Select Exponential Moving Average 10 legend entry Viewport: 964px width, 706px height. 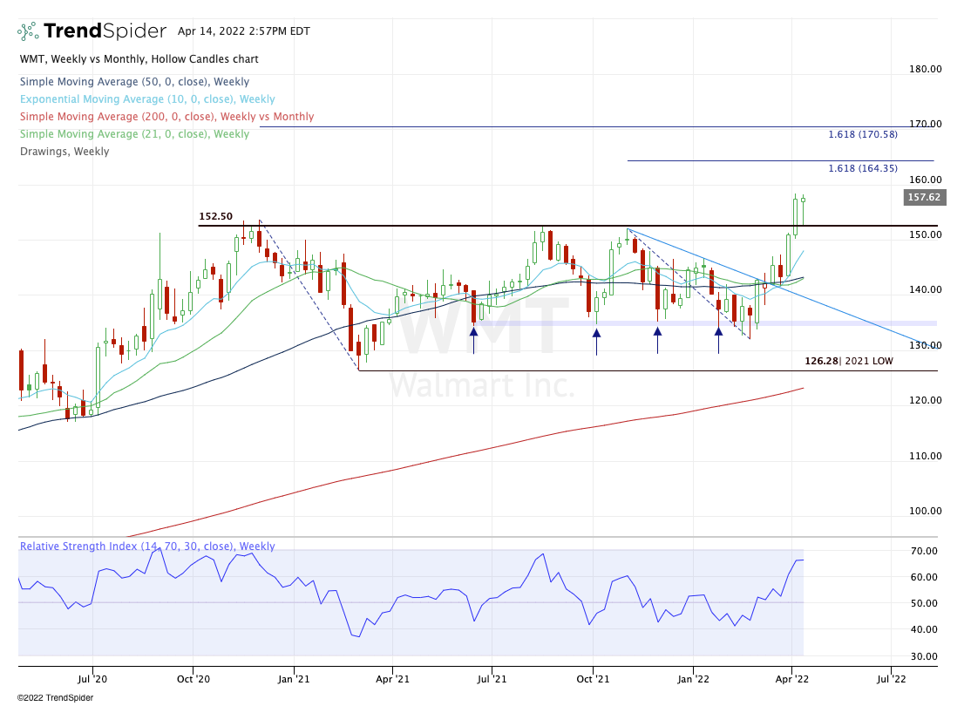[x=147, y=99]
